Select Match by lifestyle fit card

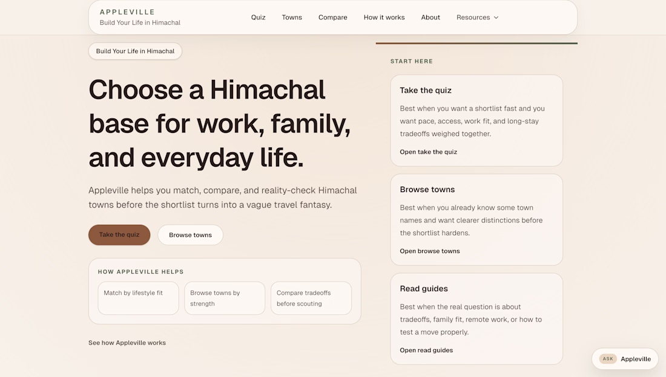pyautogui.click(x=138, y=298)
